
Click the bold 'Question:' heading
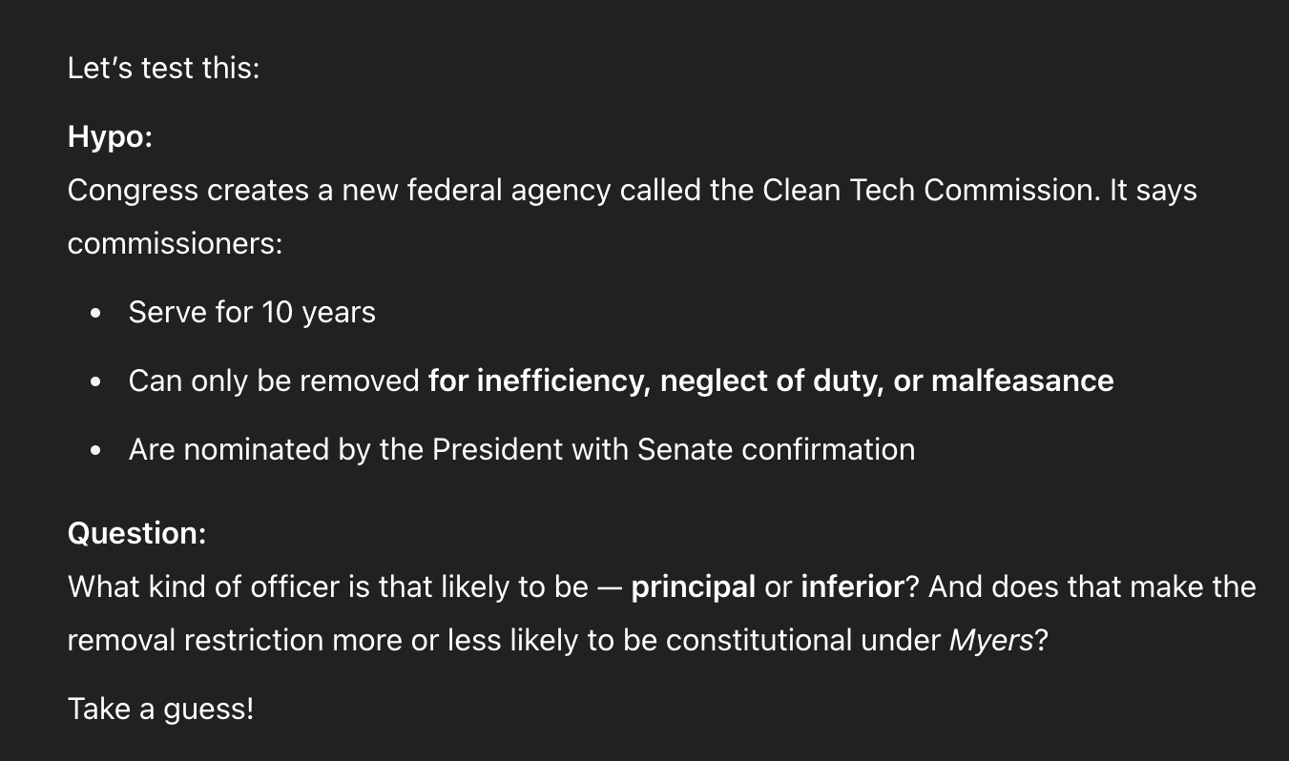[x=136, y=533]
